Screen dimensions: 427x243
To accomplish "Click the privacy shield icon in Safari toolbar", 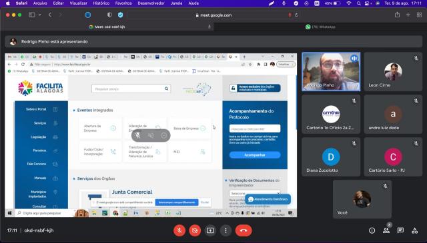I will [109, 15].
